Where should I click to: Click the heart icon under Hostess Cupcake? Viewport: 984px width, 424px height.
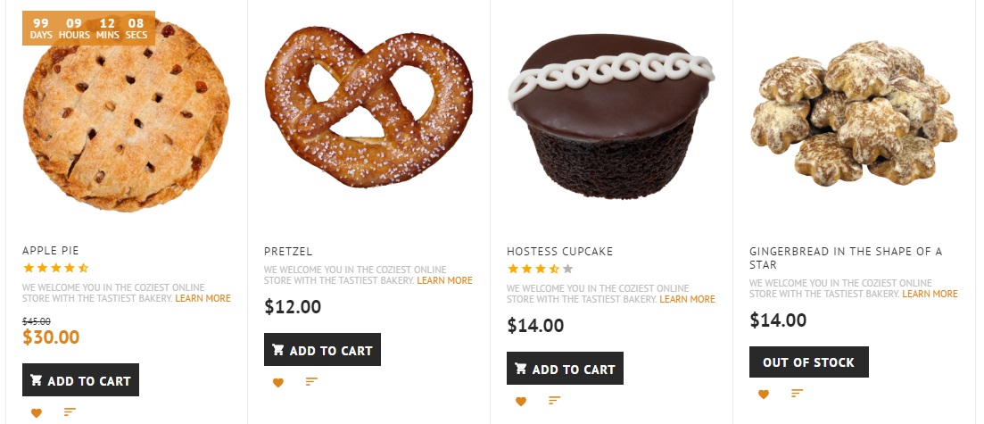click(x=521, y=402)
